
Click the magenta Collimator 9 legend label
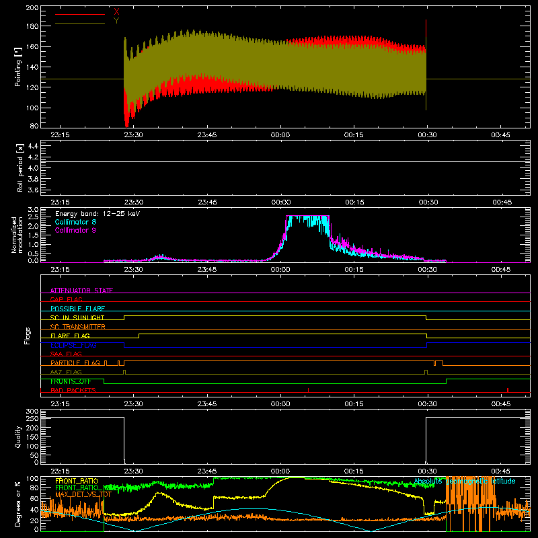coord(75,230)
